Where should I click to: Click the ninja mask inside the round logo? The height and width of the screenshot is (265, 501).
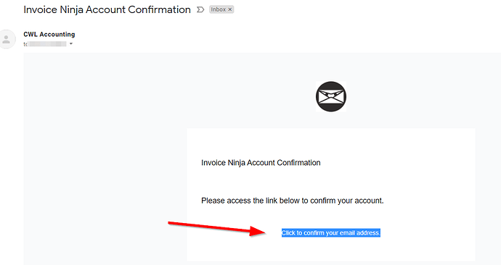tap(330, 96)
